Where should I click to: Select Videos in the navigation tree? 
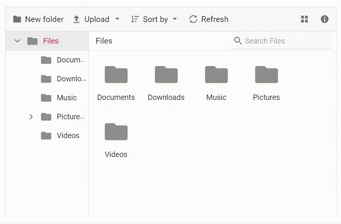tap(68, 135)
